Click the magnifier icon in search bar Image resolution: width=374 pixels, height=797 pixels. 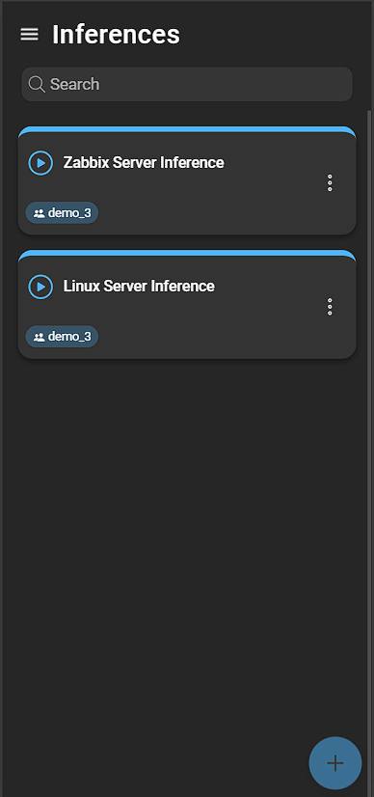click(37, 84)
